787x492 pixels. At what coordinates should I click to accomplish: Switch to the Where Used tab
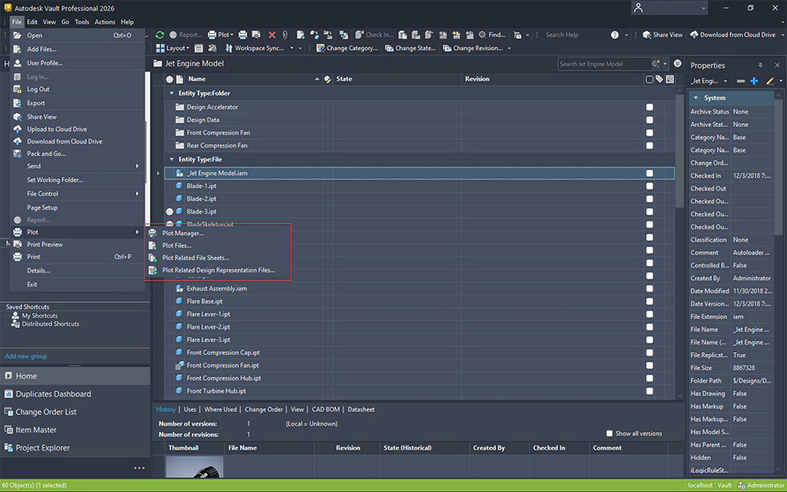[221, 409]
